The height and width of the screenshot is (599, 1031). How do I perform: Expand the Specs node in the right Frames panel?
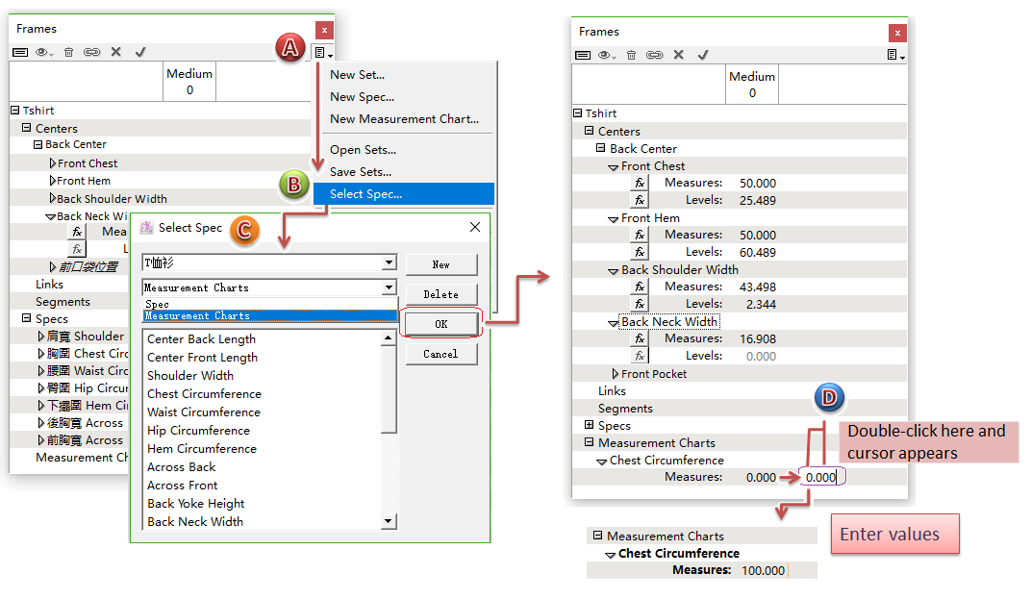click(590, 425)
